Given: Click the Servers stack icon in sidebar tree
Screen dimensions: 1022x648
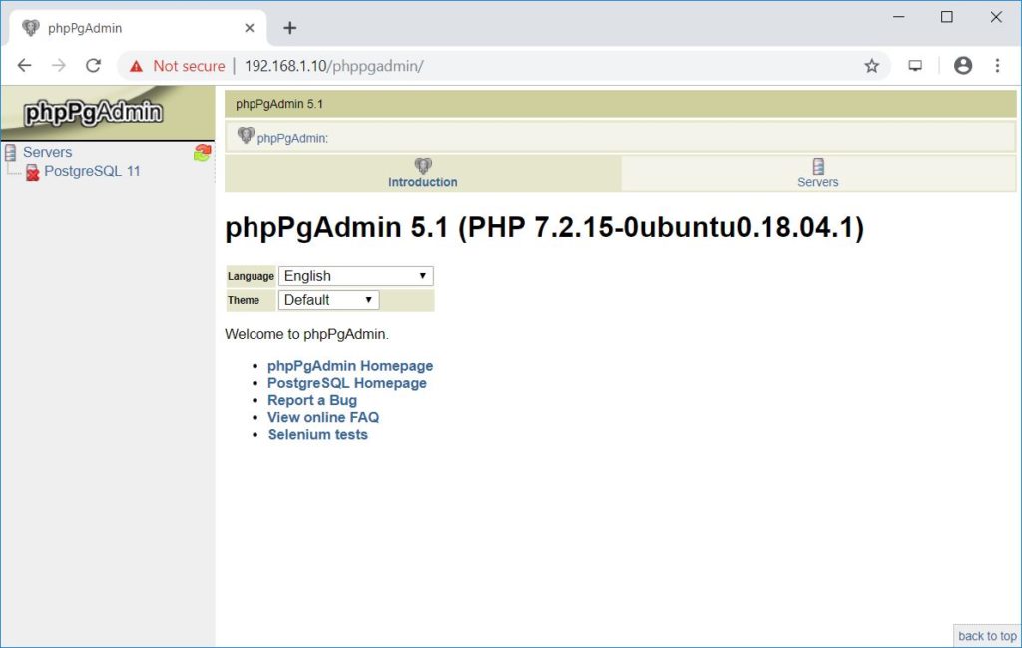Looking at the screenshot, I should point(10,153).
